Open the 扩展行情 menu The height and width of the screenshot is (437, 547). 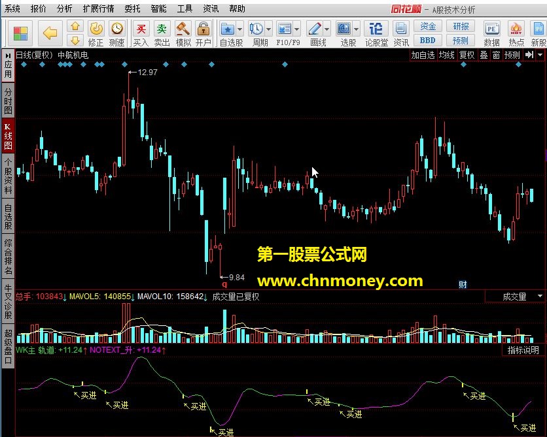pyautogui.click(x=98, y=8)
